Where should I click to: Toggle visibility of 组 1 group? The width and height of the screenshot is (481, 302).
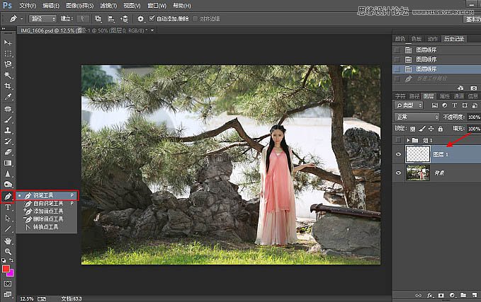[x=399, y=140]
